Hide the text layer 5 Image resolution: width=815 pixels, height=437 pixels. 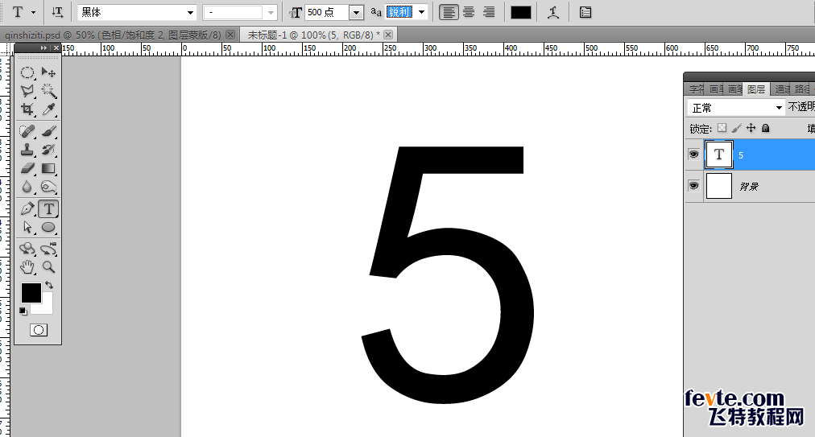pos(693,155)
